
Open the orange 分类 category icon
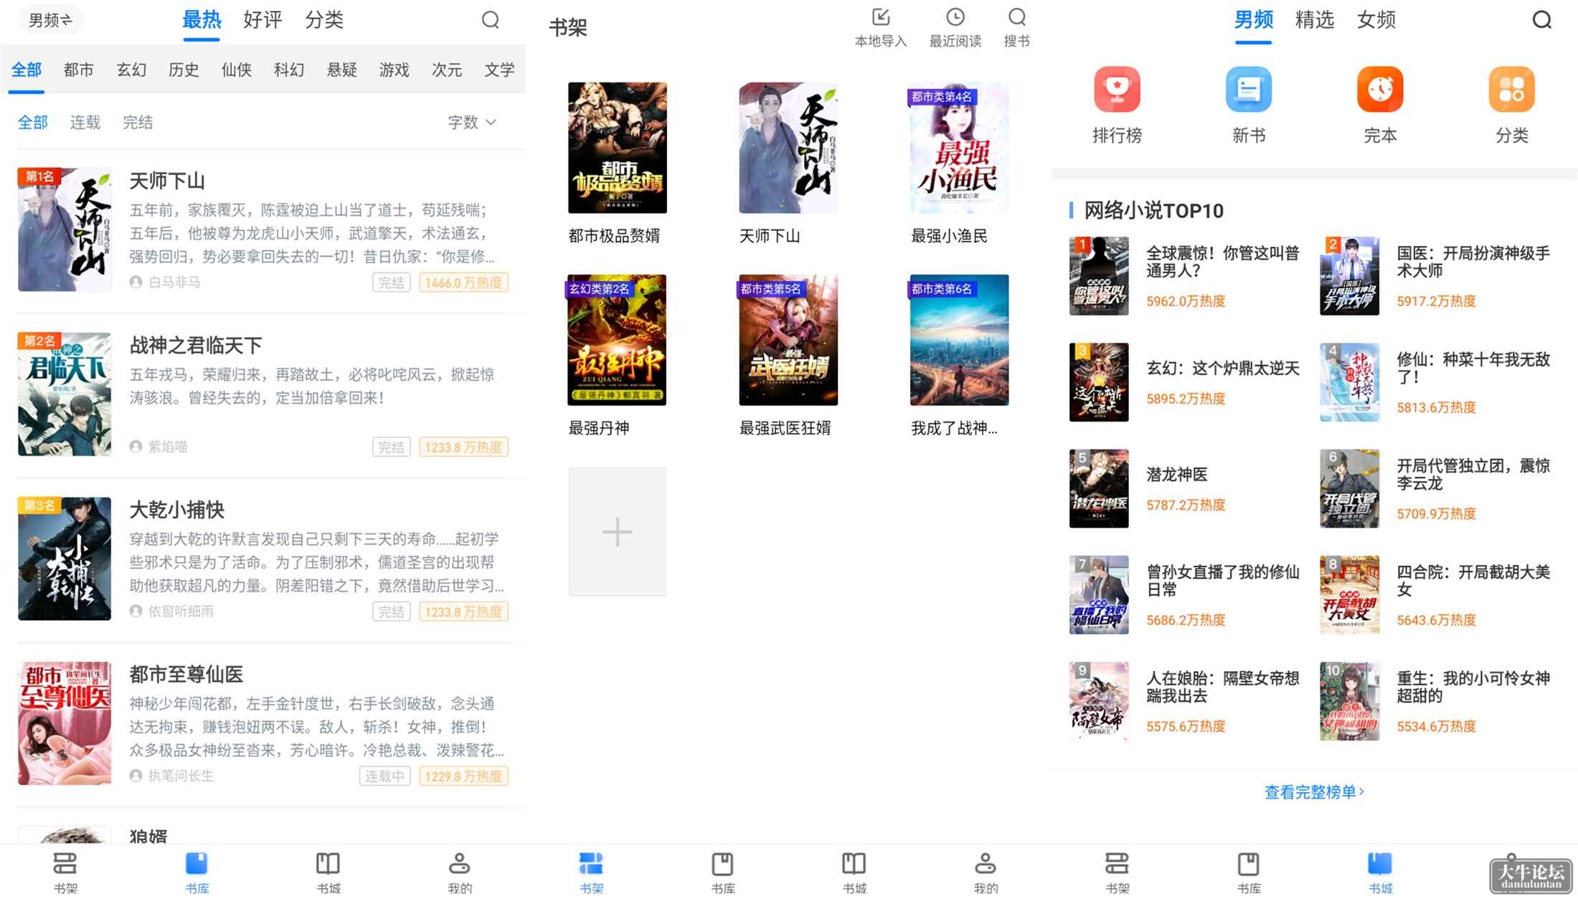[x=1511, y=90]
